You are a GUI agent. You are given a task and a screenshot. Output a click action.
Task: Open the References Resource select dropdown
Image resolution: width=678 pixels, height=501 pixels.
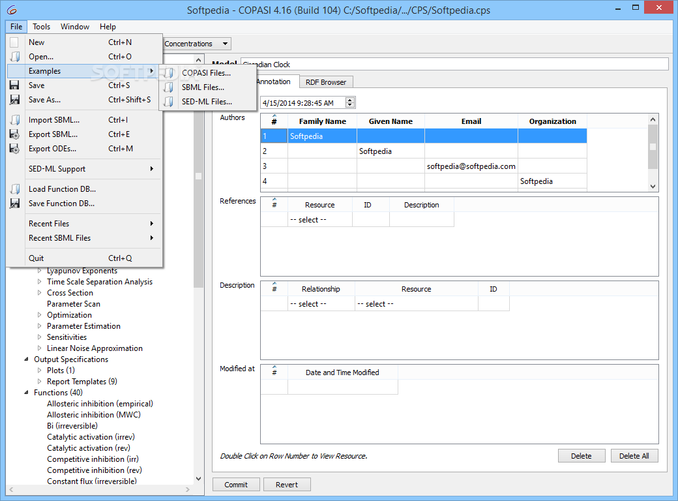point(320,220)
